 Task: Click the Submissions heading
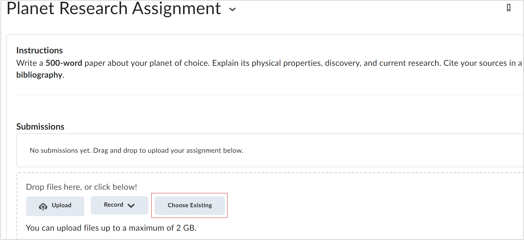40,126
